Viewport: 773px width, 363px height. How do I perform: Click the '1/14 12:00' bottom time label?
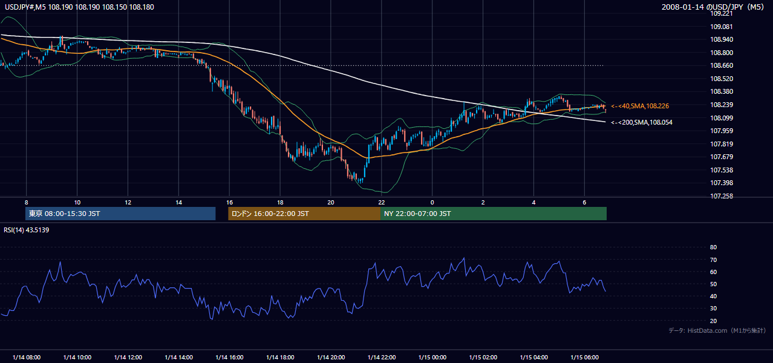tap(128, 358)
